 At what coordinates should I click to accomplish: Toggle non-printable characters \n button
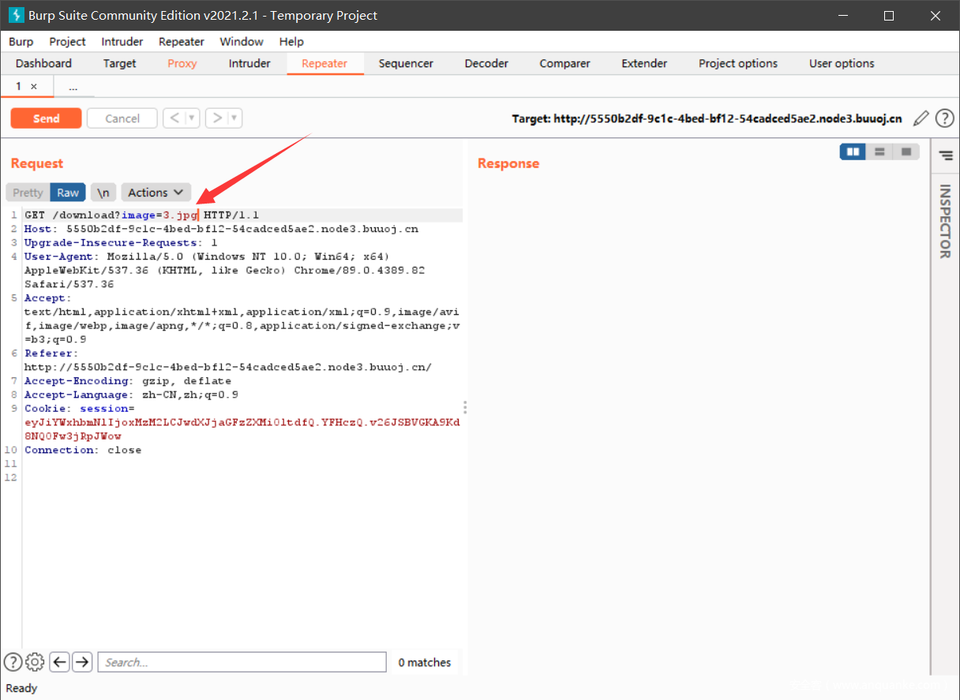click(103, 193)
